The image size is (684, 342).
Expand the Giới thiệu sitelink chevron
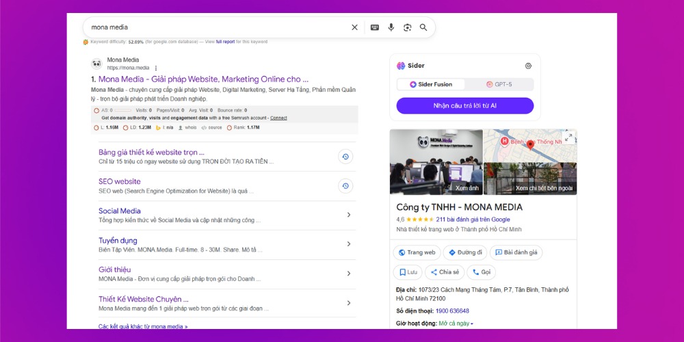pyautogui.click(x=349, y=274)
